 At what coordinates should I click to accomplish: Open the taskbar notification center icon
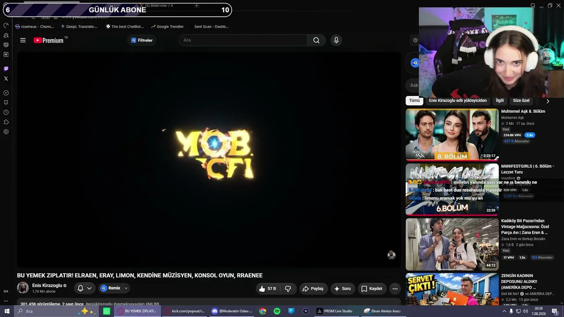pyautogui.click(x=555, y=311)
